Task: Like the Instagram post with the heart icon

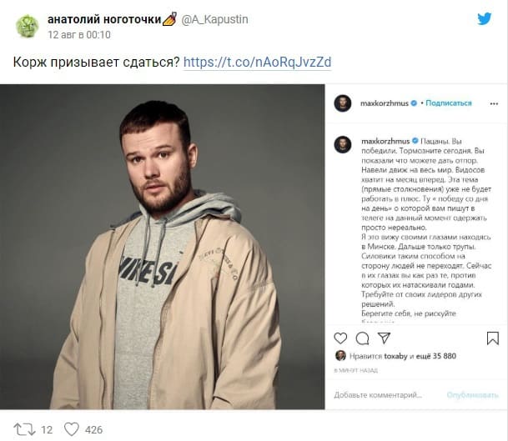Action: 340,338
